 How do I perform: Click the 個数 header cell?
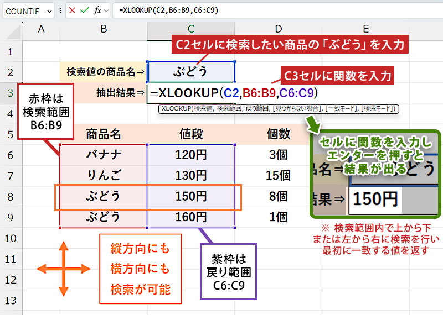(279, 133)
